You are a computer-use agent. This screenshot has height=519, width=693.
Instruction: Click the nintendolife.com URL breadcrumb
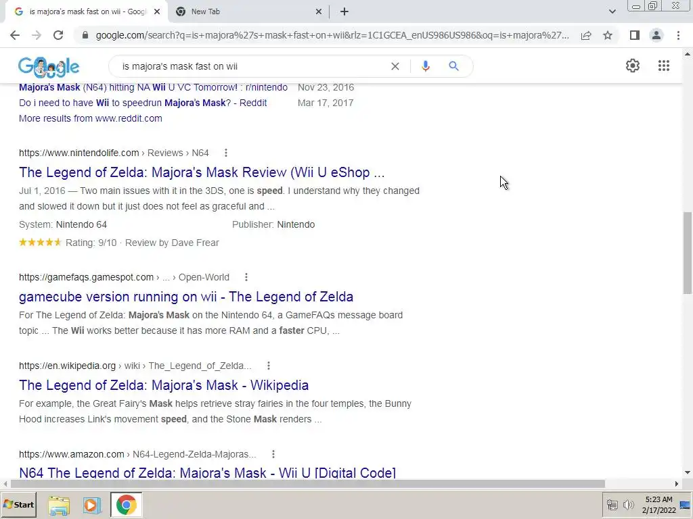[114, 153]
